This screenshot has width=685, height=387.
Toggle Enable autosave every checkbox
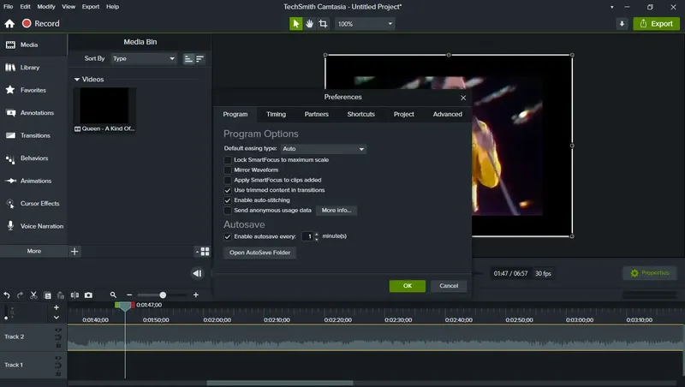point(228,237)
